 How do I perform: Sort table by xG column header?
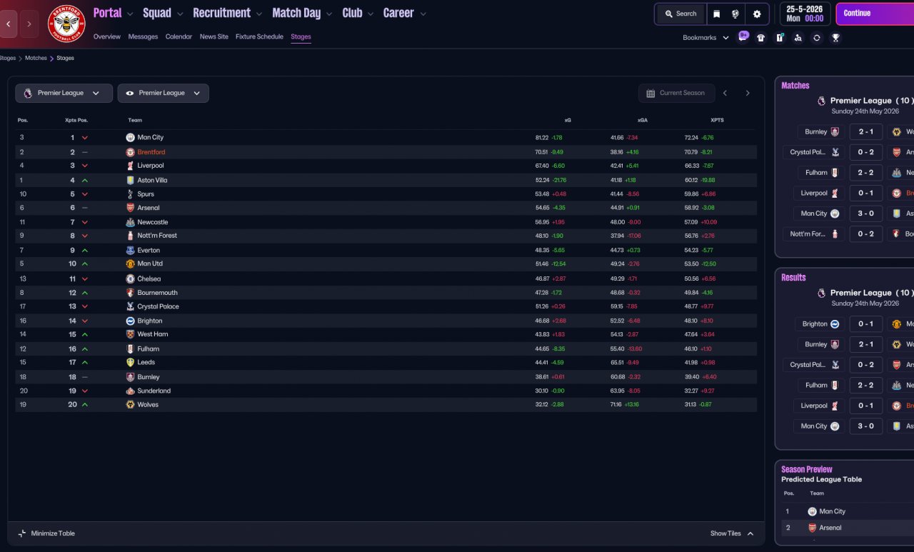(x=568, y=120)
